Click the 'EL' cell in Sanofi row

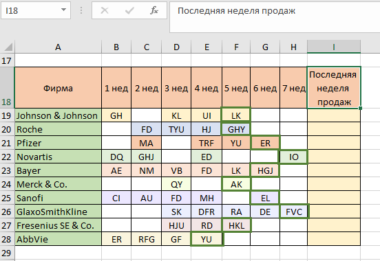pos(265,198)
